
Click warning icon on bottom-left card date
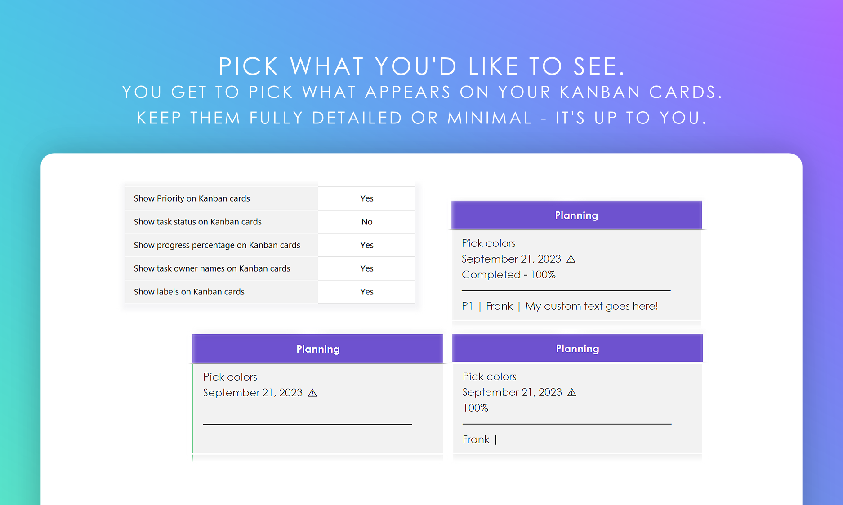[312, 393]
